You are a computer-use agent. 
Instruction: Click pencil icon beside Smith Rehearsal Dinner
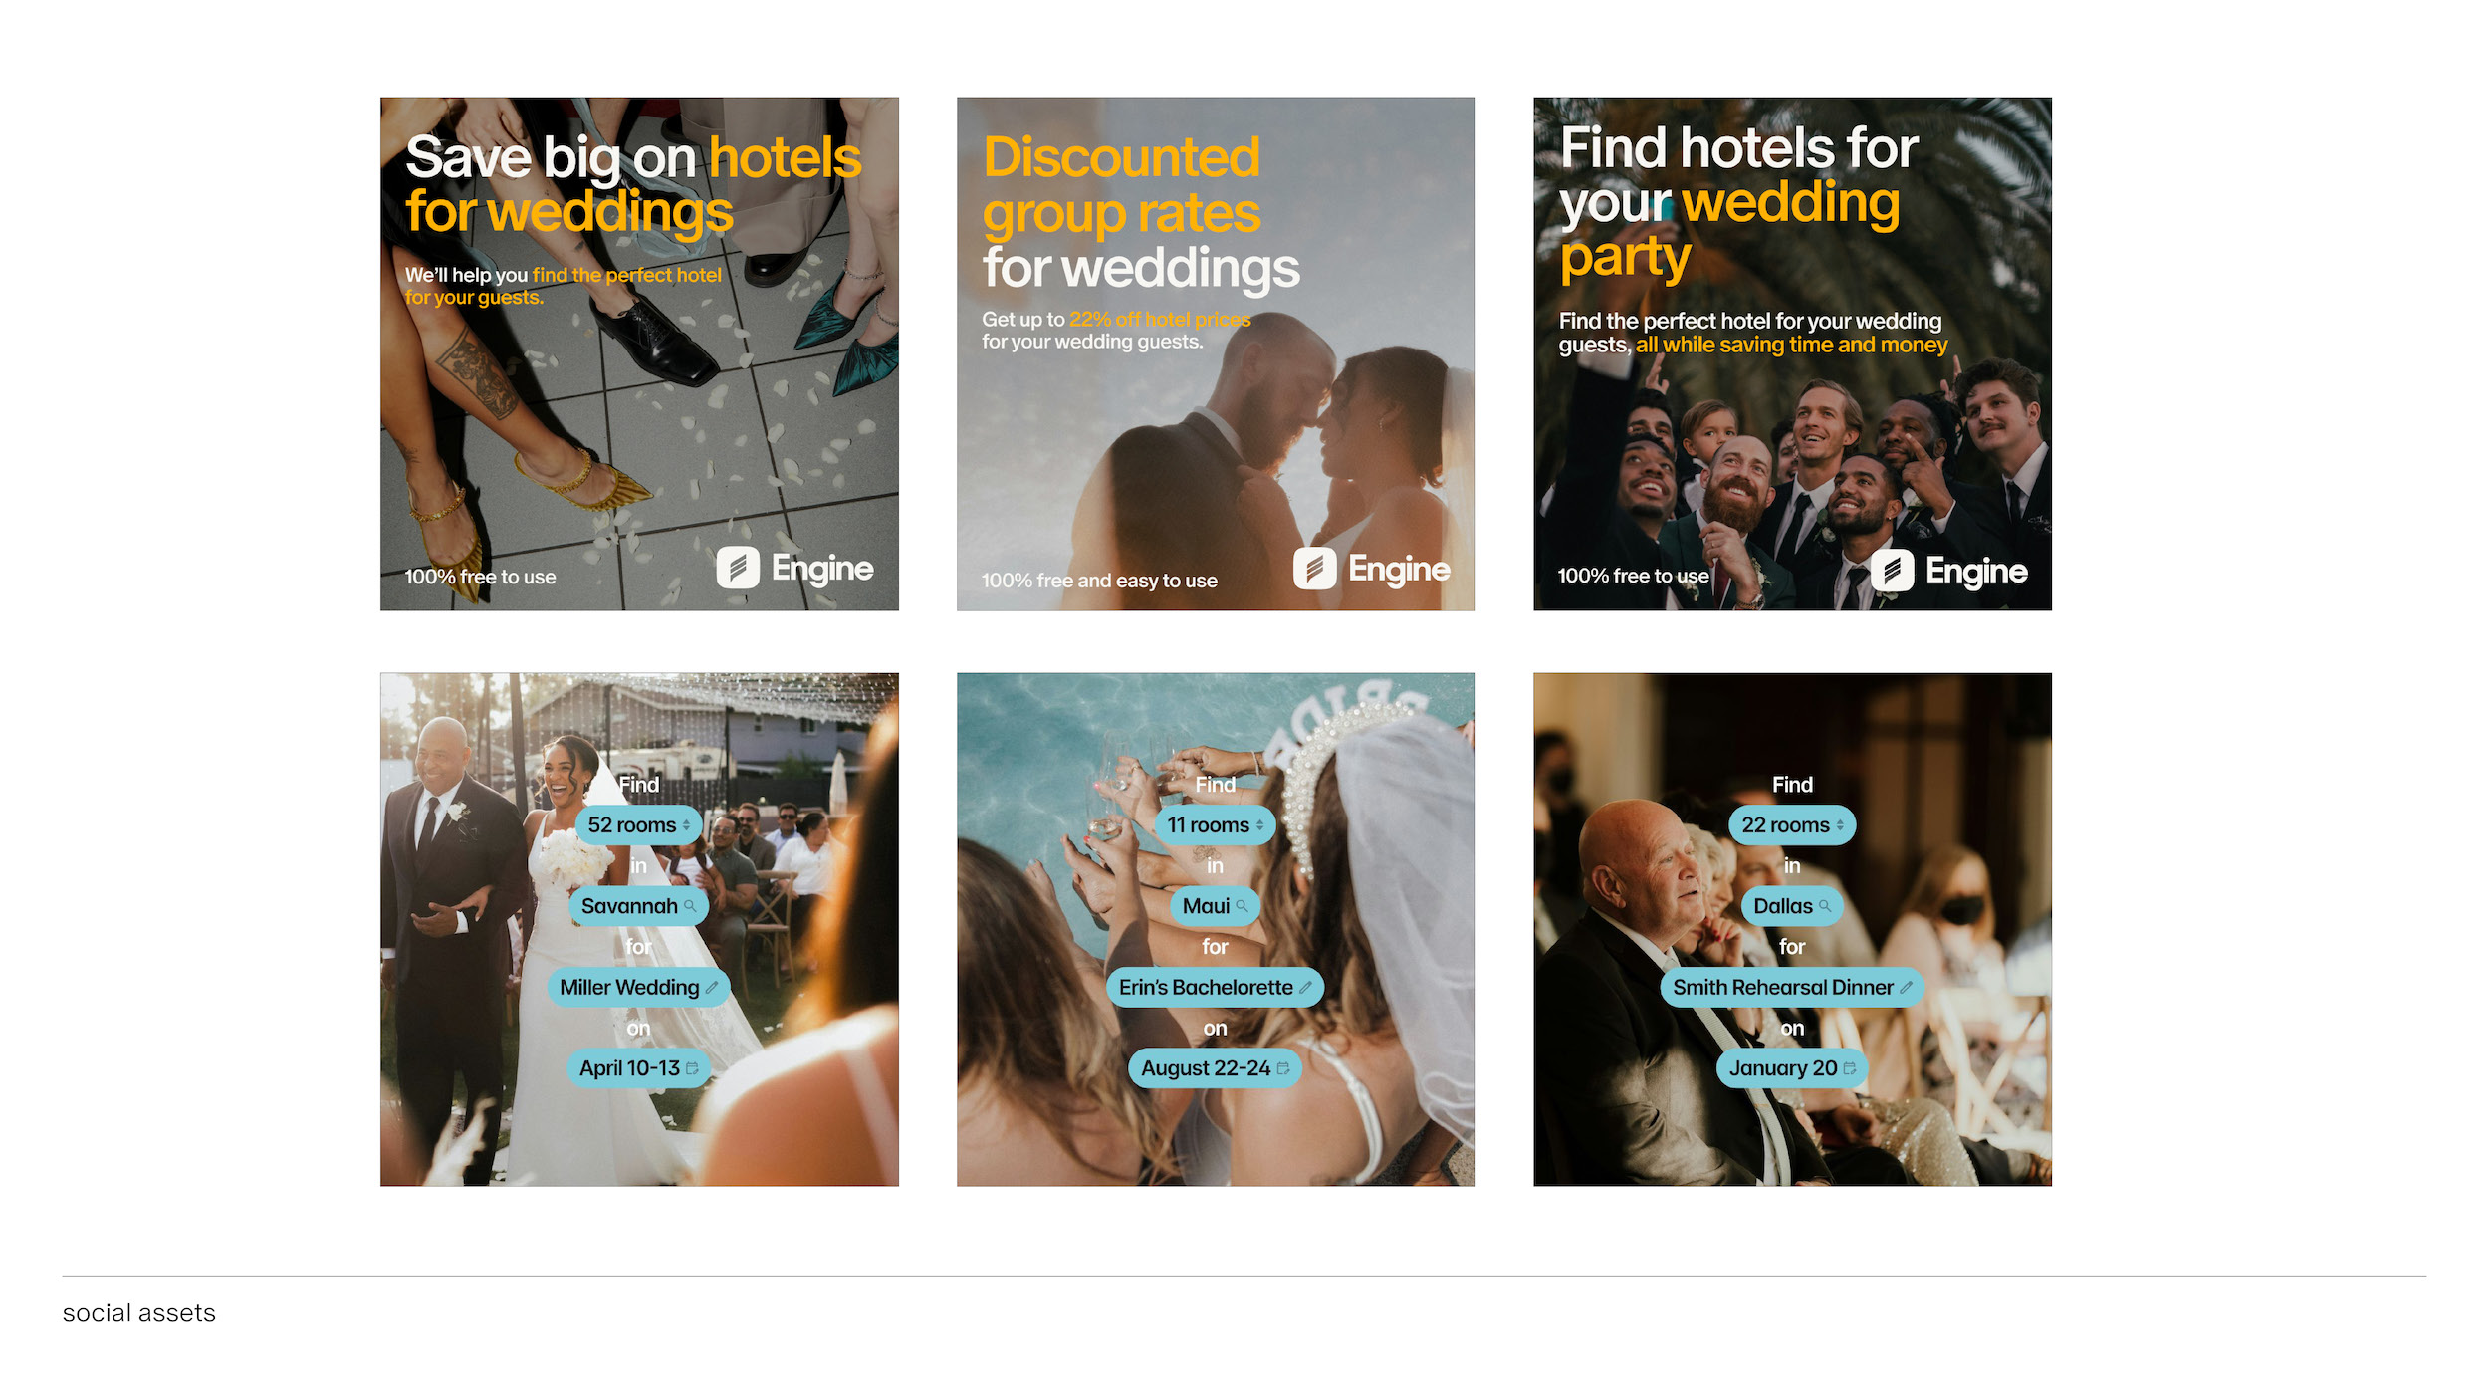[x=1906, y=988]
